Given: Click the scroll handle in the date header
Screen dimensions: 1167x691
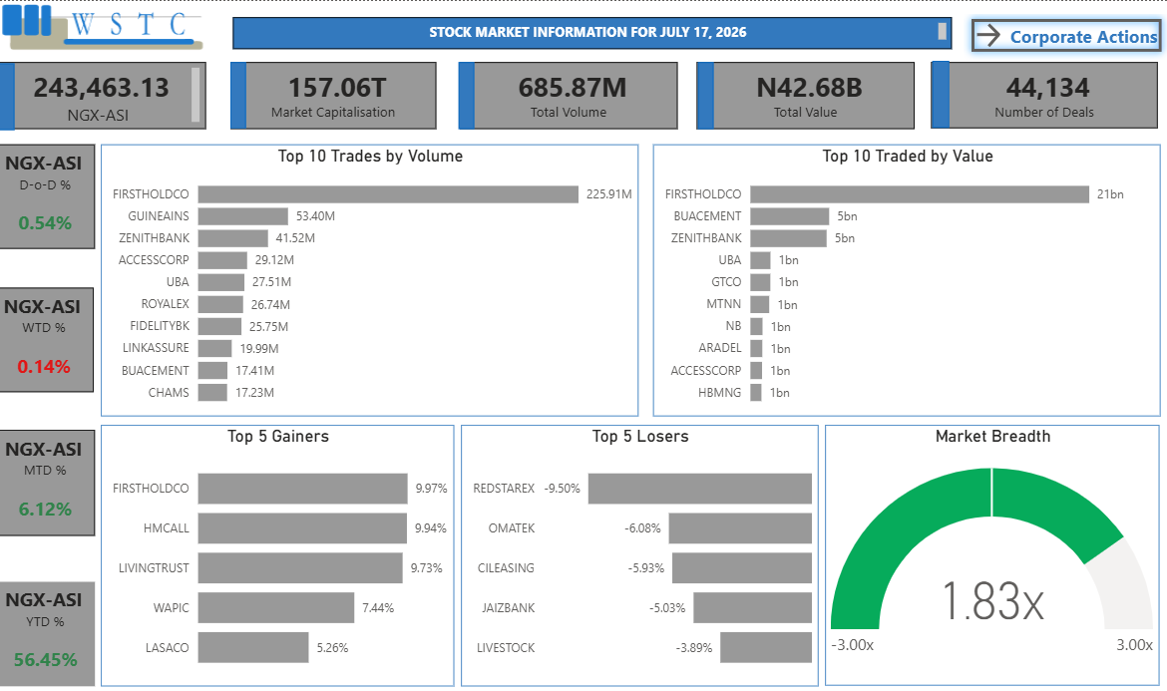Looking at the screenshot, I should tap(943, 31).
